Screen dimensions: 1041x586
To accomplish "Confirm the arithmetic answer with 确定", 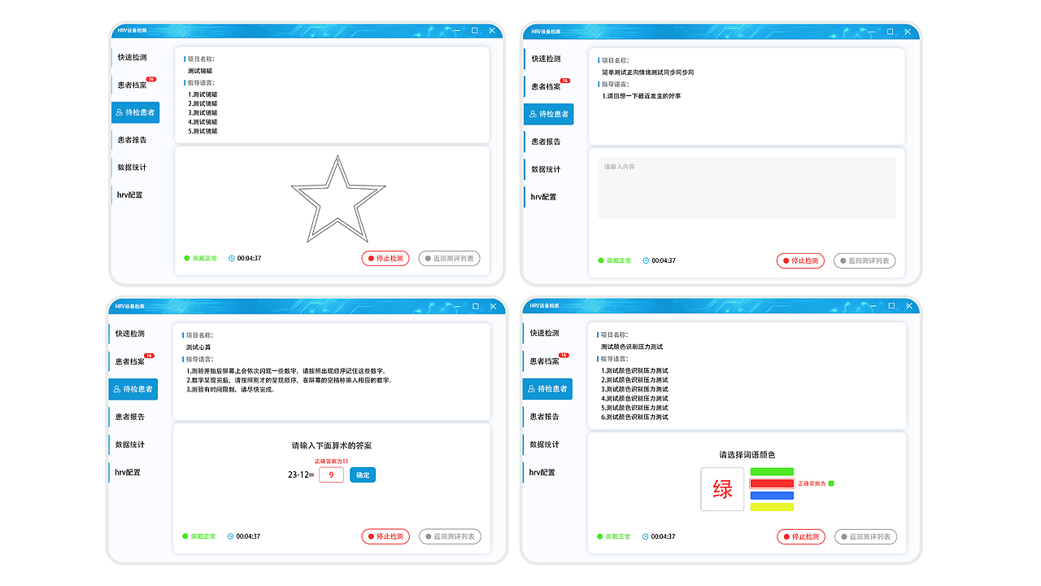I will click(363, 474).
